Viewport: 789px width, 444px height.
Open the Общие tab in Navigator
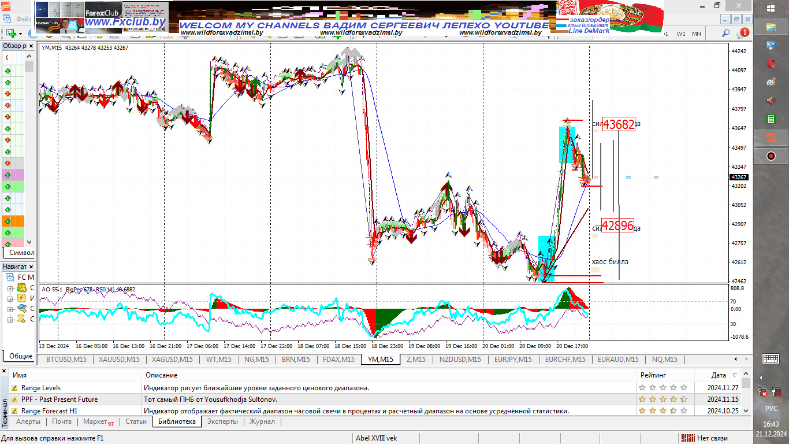[21, 356]
